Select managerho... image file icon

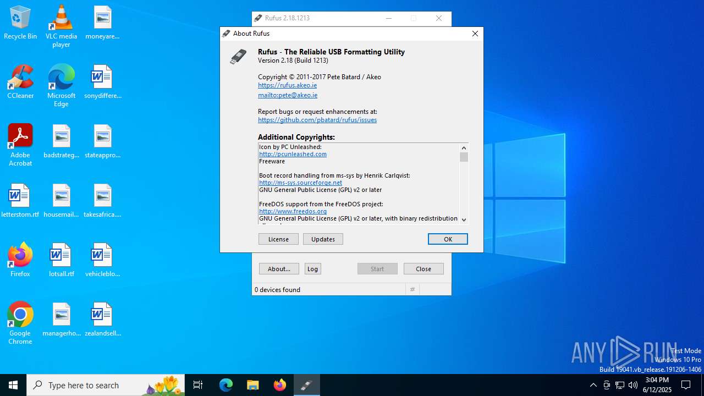click(x=61, y=320)
